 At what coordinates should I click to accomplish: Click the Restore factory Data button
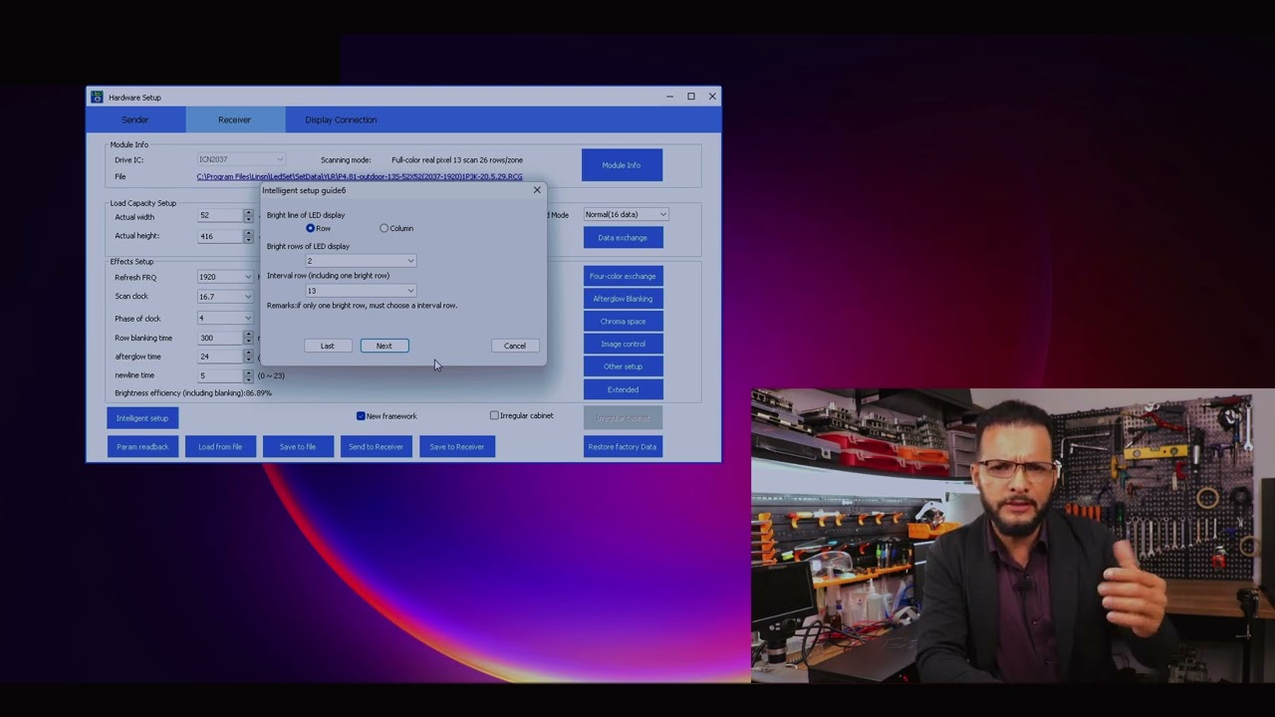[623, 446]
